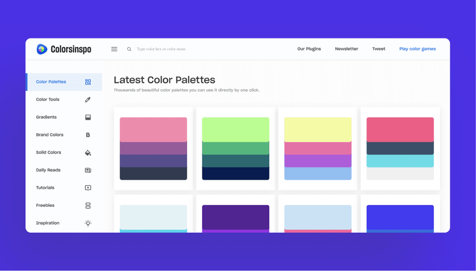Click the Inspiration lightbulb icon

pyautogui.click(x=88, y=223)
